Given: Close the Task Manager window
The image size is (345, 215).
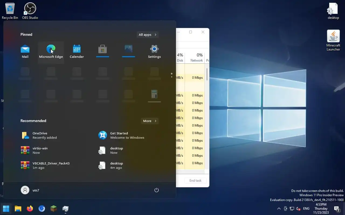Looking at the screenshot, I should pyautogui.click(x=203, y=32).
